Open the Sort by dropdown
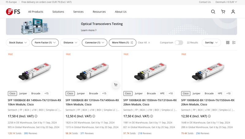Viewport: 245px width, 139px height. [211, 42]
